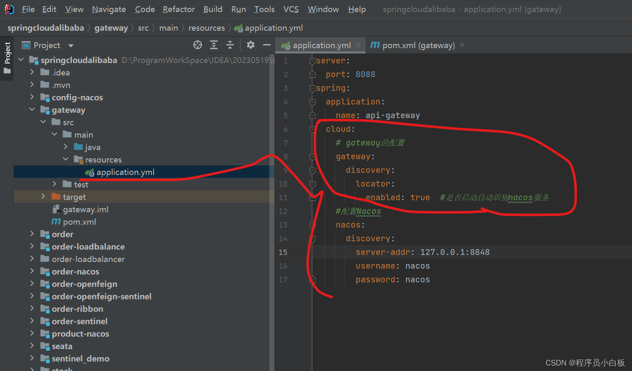This screenshot has height=371, width=632.
Task: Switch to the pom.xml (gateway) tab
Action: tap(417, 45)
